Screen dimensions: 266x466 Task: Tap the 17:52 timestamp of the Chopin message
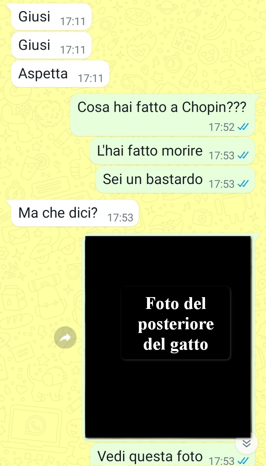tap(222, 127)
